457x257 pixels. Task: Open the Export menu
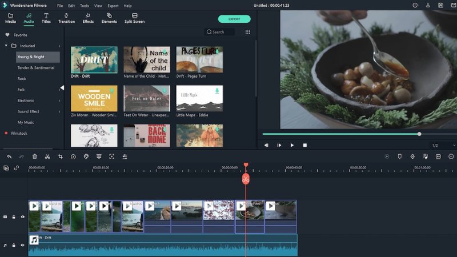113,6
